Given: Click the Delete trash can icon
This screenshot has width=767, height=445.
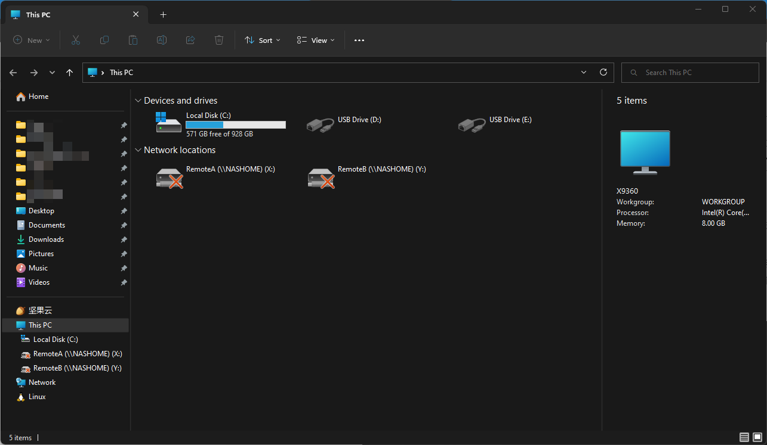Looking at the screenshot, I should 219,40.
